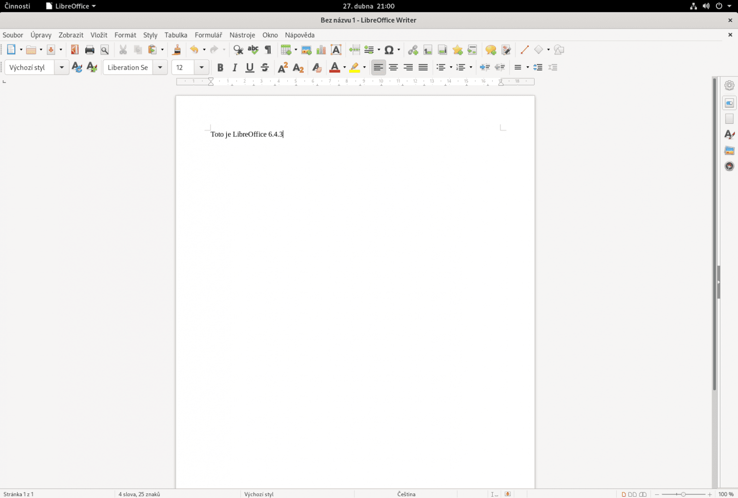The height and width of the screenshot is (498, 738).
Task: Click the Clone formatting paintbrush icon
Action: pyautogui.click(x=177, y=50)
